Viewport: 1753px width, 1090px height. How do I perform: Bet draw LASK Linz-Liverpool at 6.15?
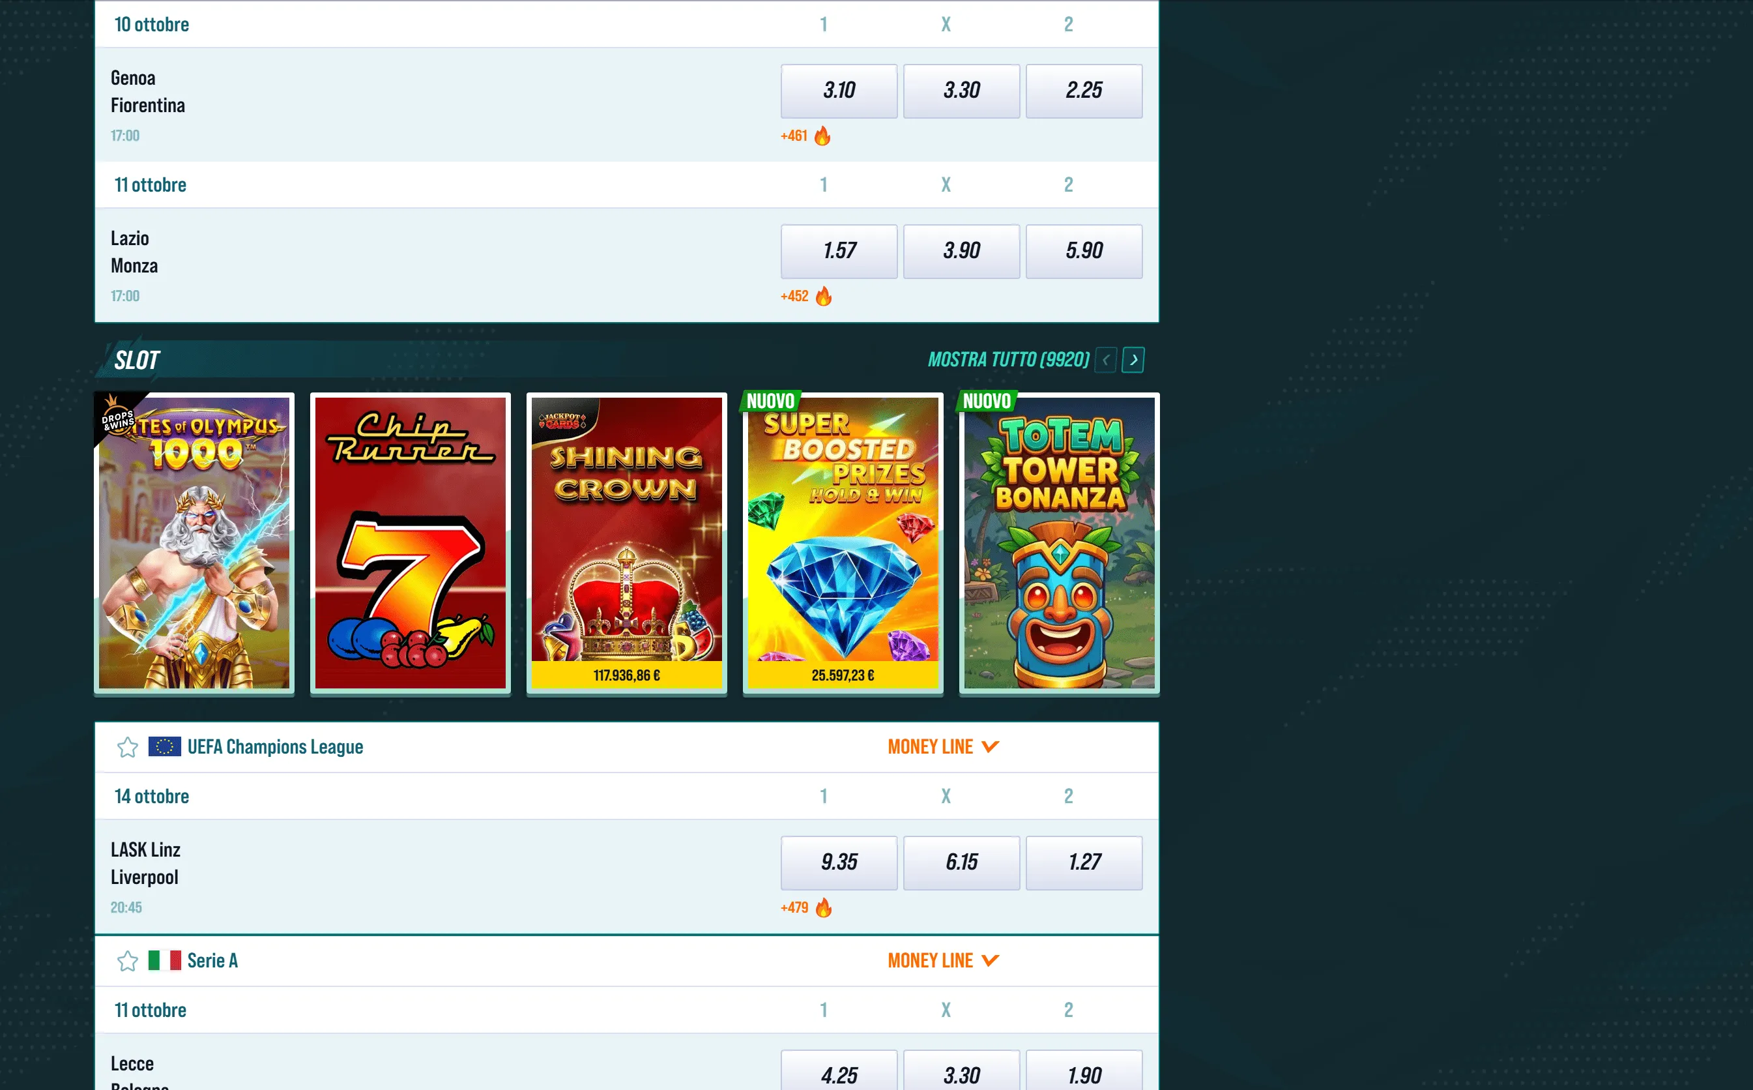pyautogui.click(x=962, y=863)
